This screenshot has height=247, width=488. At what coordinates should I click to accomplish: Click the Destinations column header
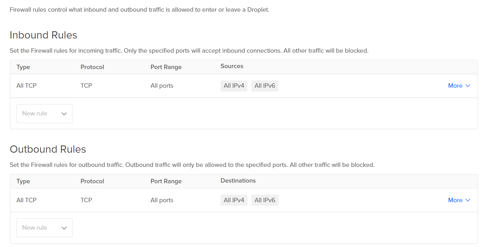click(x=238, y=181)
